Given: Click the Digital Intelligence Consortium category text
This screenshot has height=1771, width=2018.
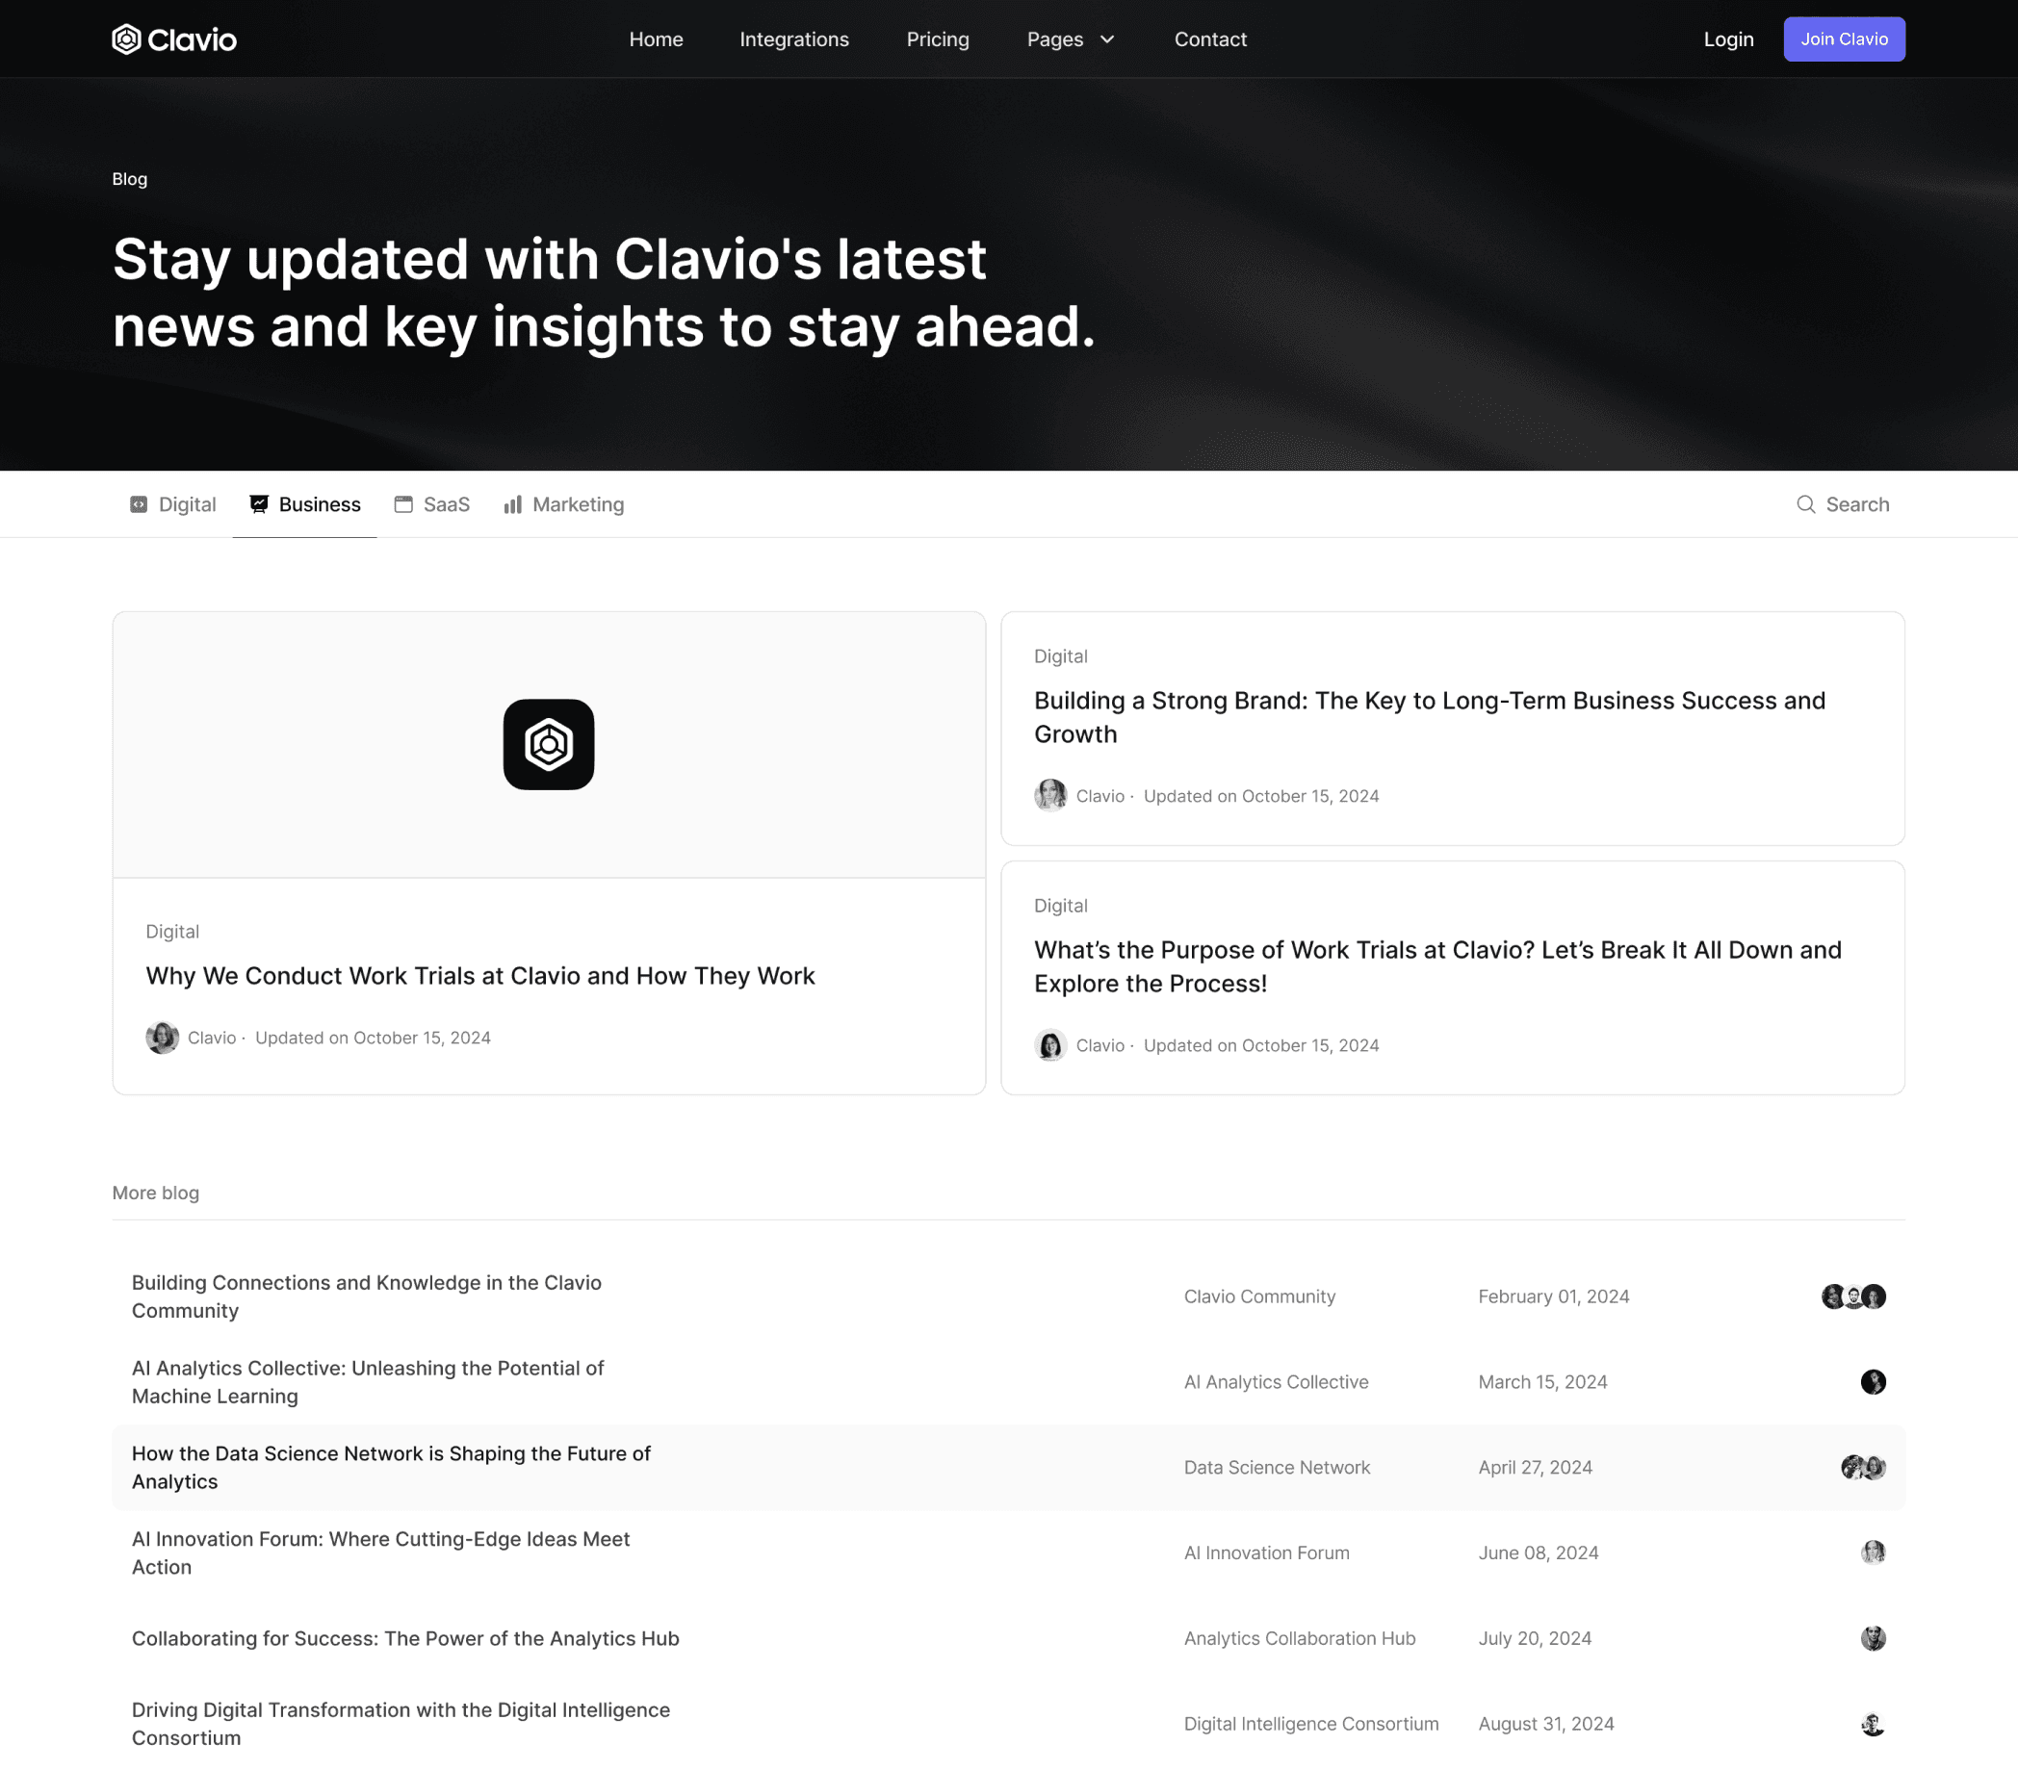Looking at the screenshot, I should [1312, 1725].
